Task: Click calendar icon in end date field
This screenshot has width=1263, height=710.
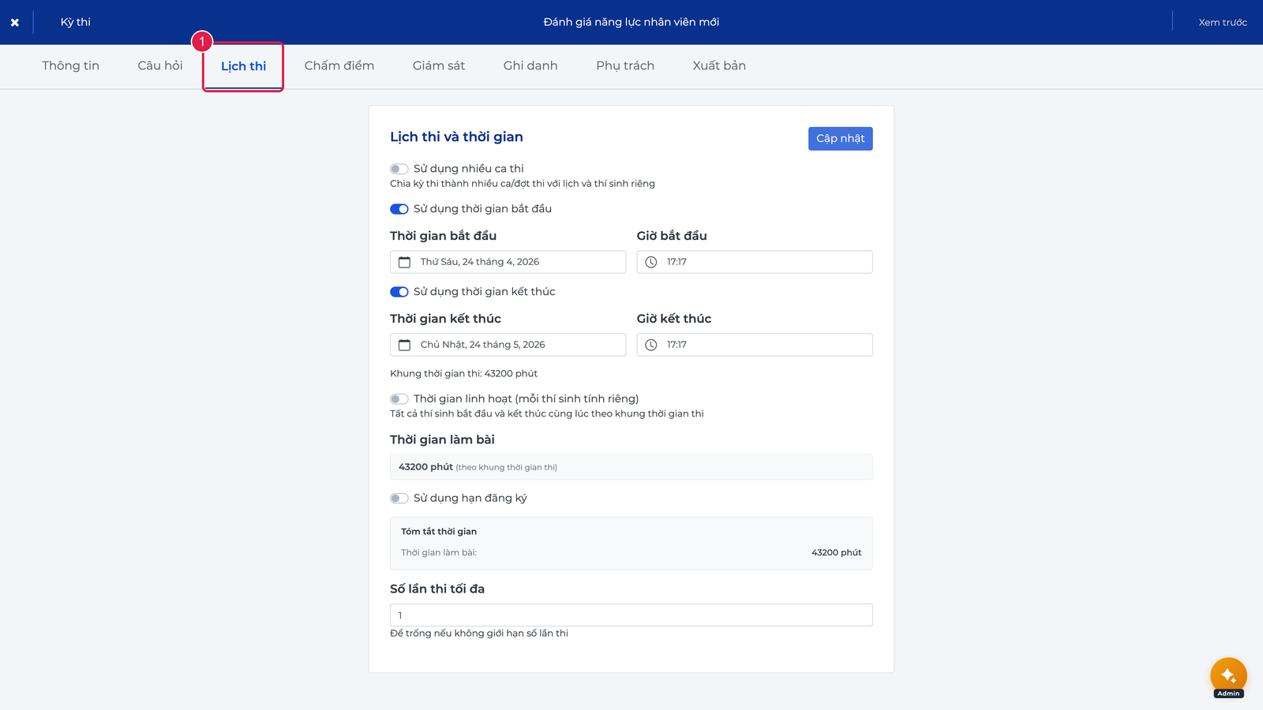Action: (x=404, y=345)
